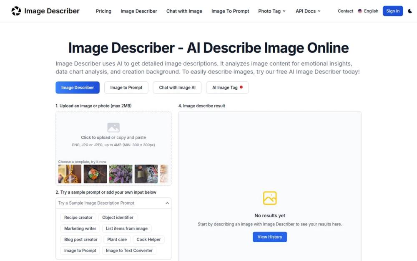This screenshot has width=417, height=261.
Task: Go to Image Describer in the navigation bar
Action: pyautogui.click(x=139, y=11)
